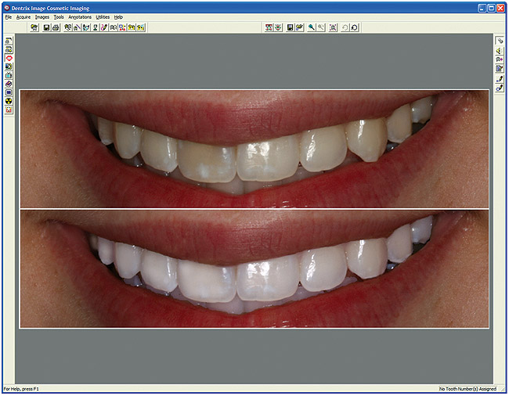The image size is (509, 396).
Task: Click the fit-to-window icon with purple corners
Action: tap(333, 27)
